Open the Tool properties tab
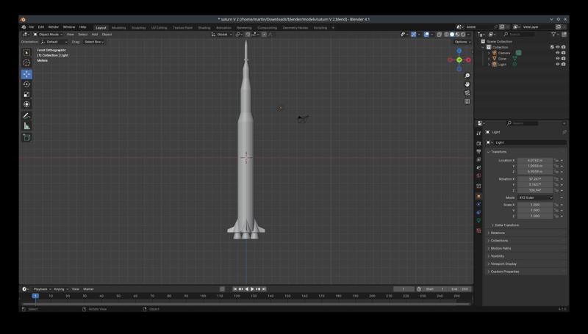Viewport: 588px width, 334px height. click(x=478, y=133)
